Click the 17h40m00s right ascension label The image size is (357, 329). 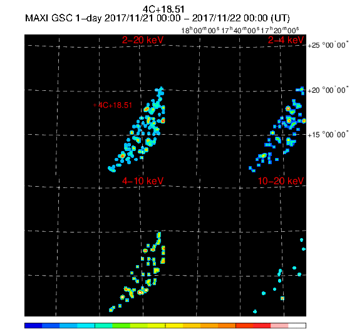point(241,30)
